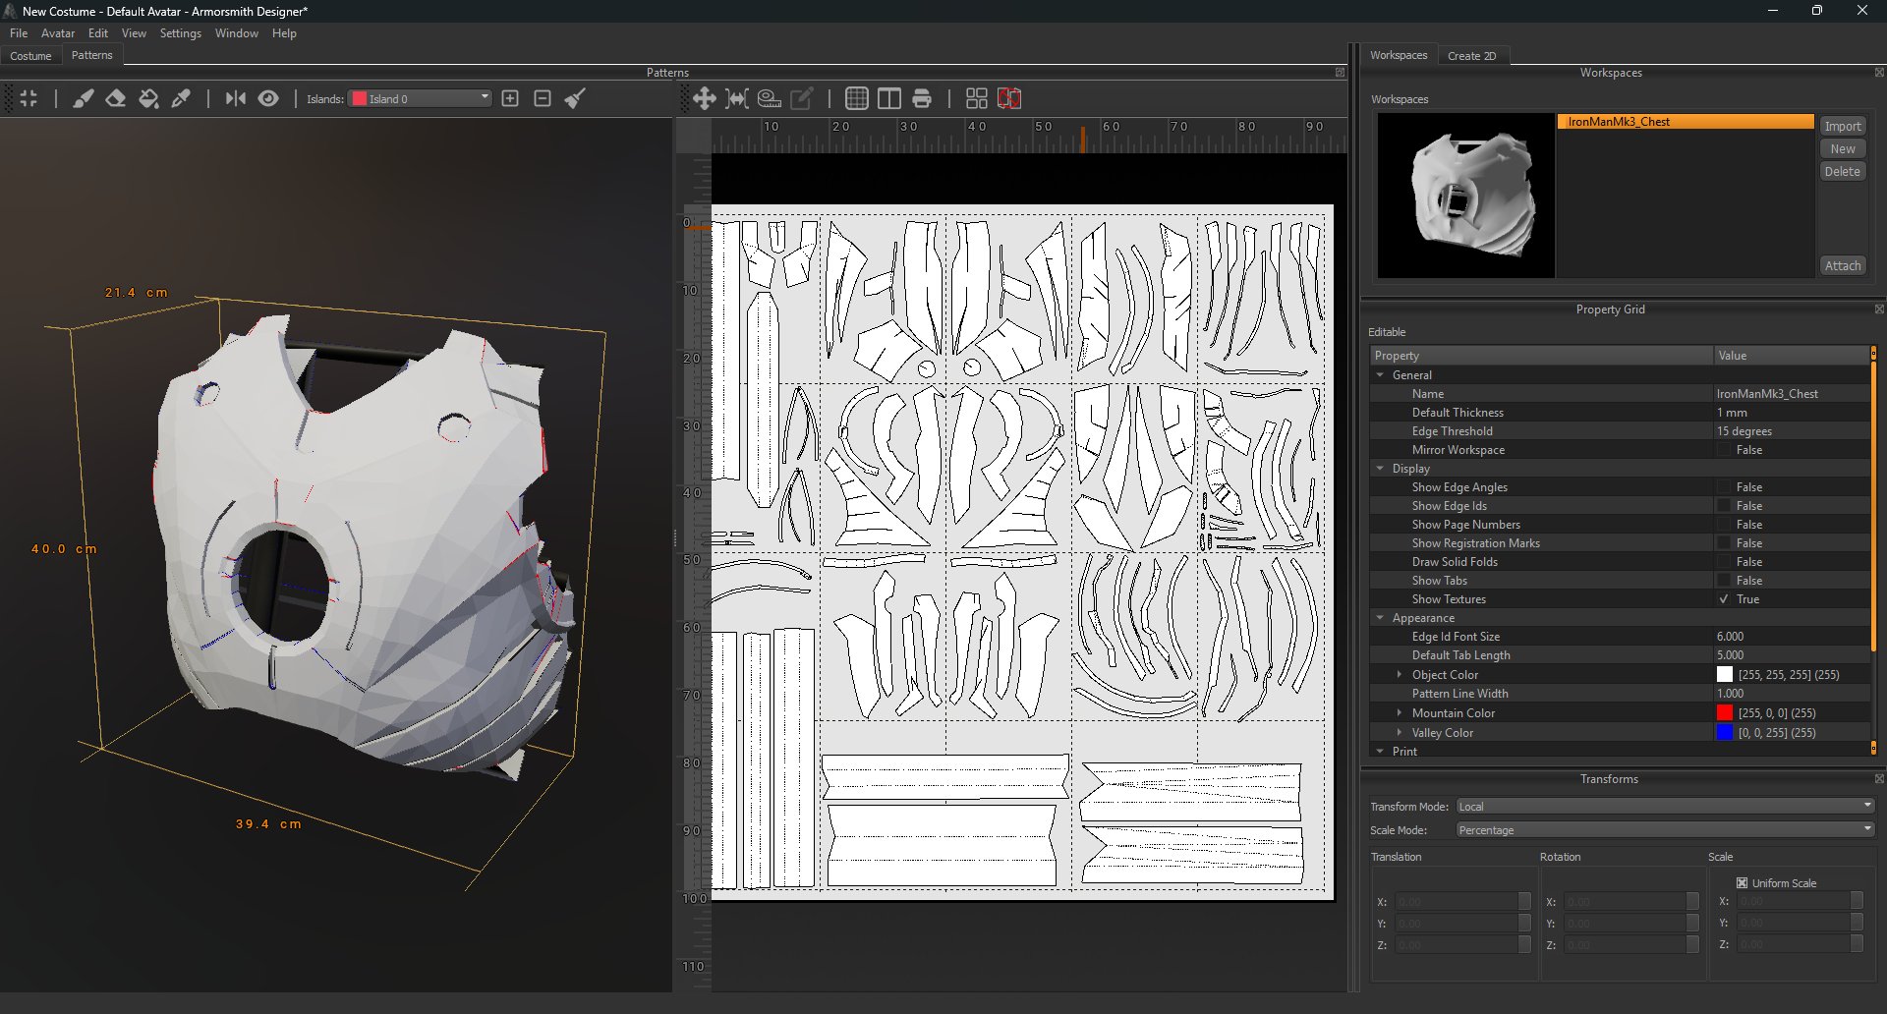This screenshot has height=1014, width=1887.
Task: Switch to the Create 2D tab
Action: pos(1471,56)
